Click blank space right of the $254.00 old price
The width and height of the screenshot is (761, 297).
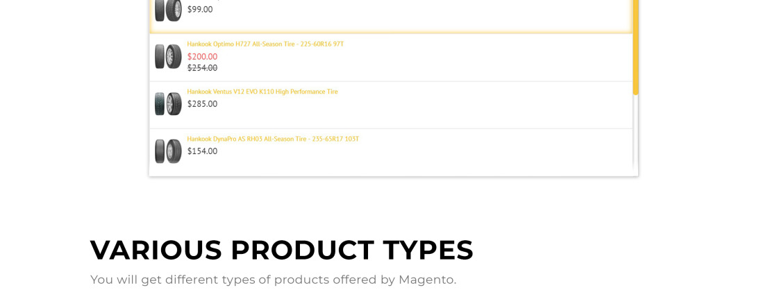(417, 68)
